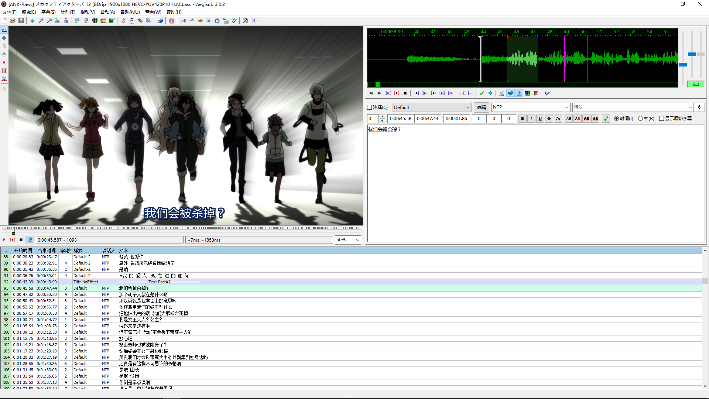This screenshot has height=399, width=709.
Task: Select the rotate Z visual tool
Action: pos(4,46)
